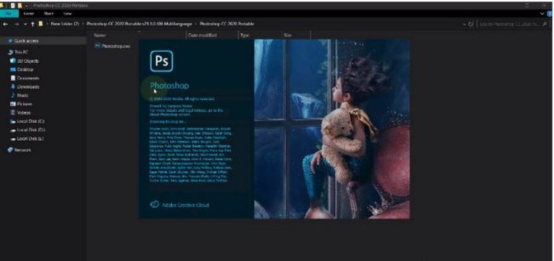The height and width of the screenshot is (261, 554).
Task: Click the Desktop folder icon
Action: pos(13,70)
